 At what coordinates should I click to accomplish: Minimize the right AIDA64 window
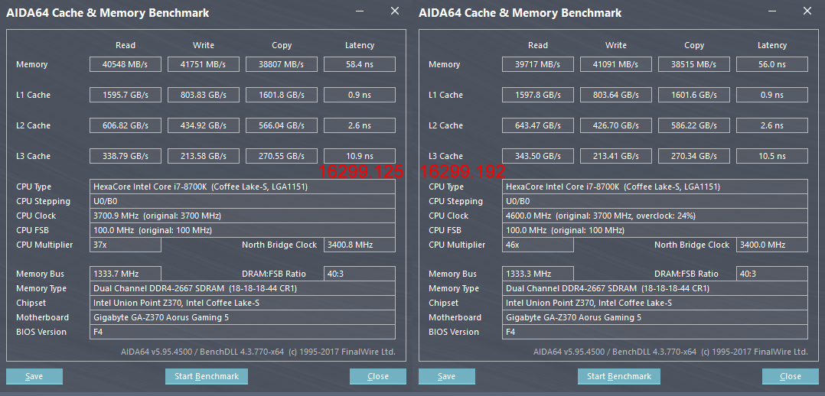[x=772, y=11]
